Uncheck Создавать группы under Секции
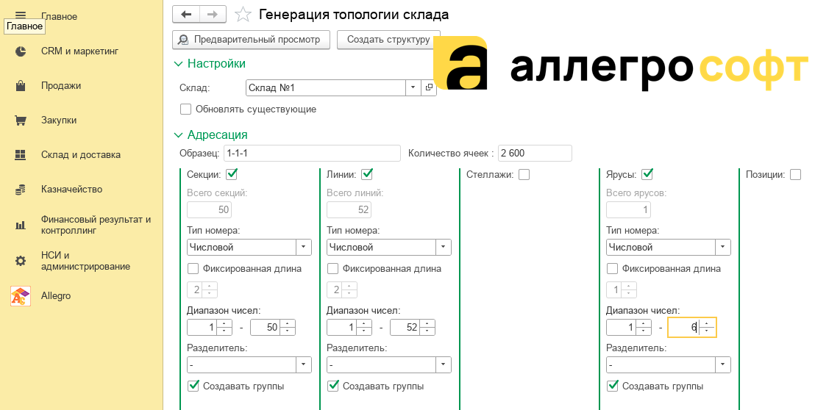This screenshot has height=410, width=815. click(x=193, y=386)
